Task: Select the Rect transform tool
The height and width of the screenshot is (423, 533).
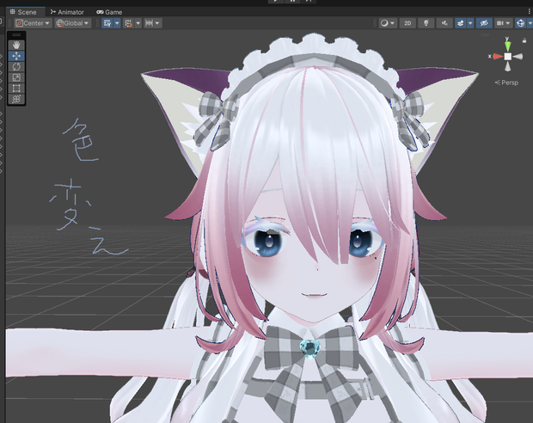Action: (x=16, y=89)
